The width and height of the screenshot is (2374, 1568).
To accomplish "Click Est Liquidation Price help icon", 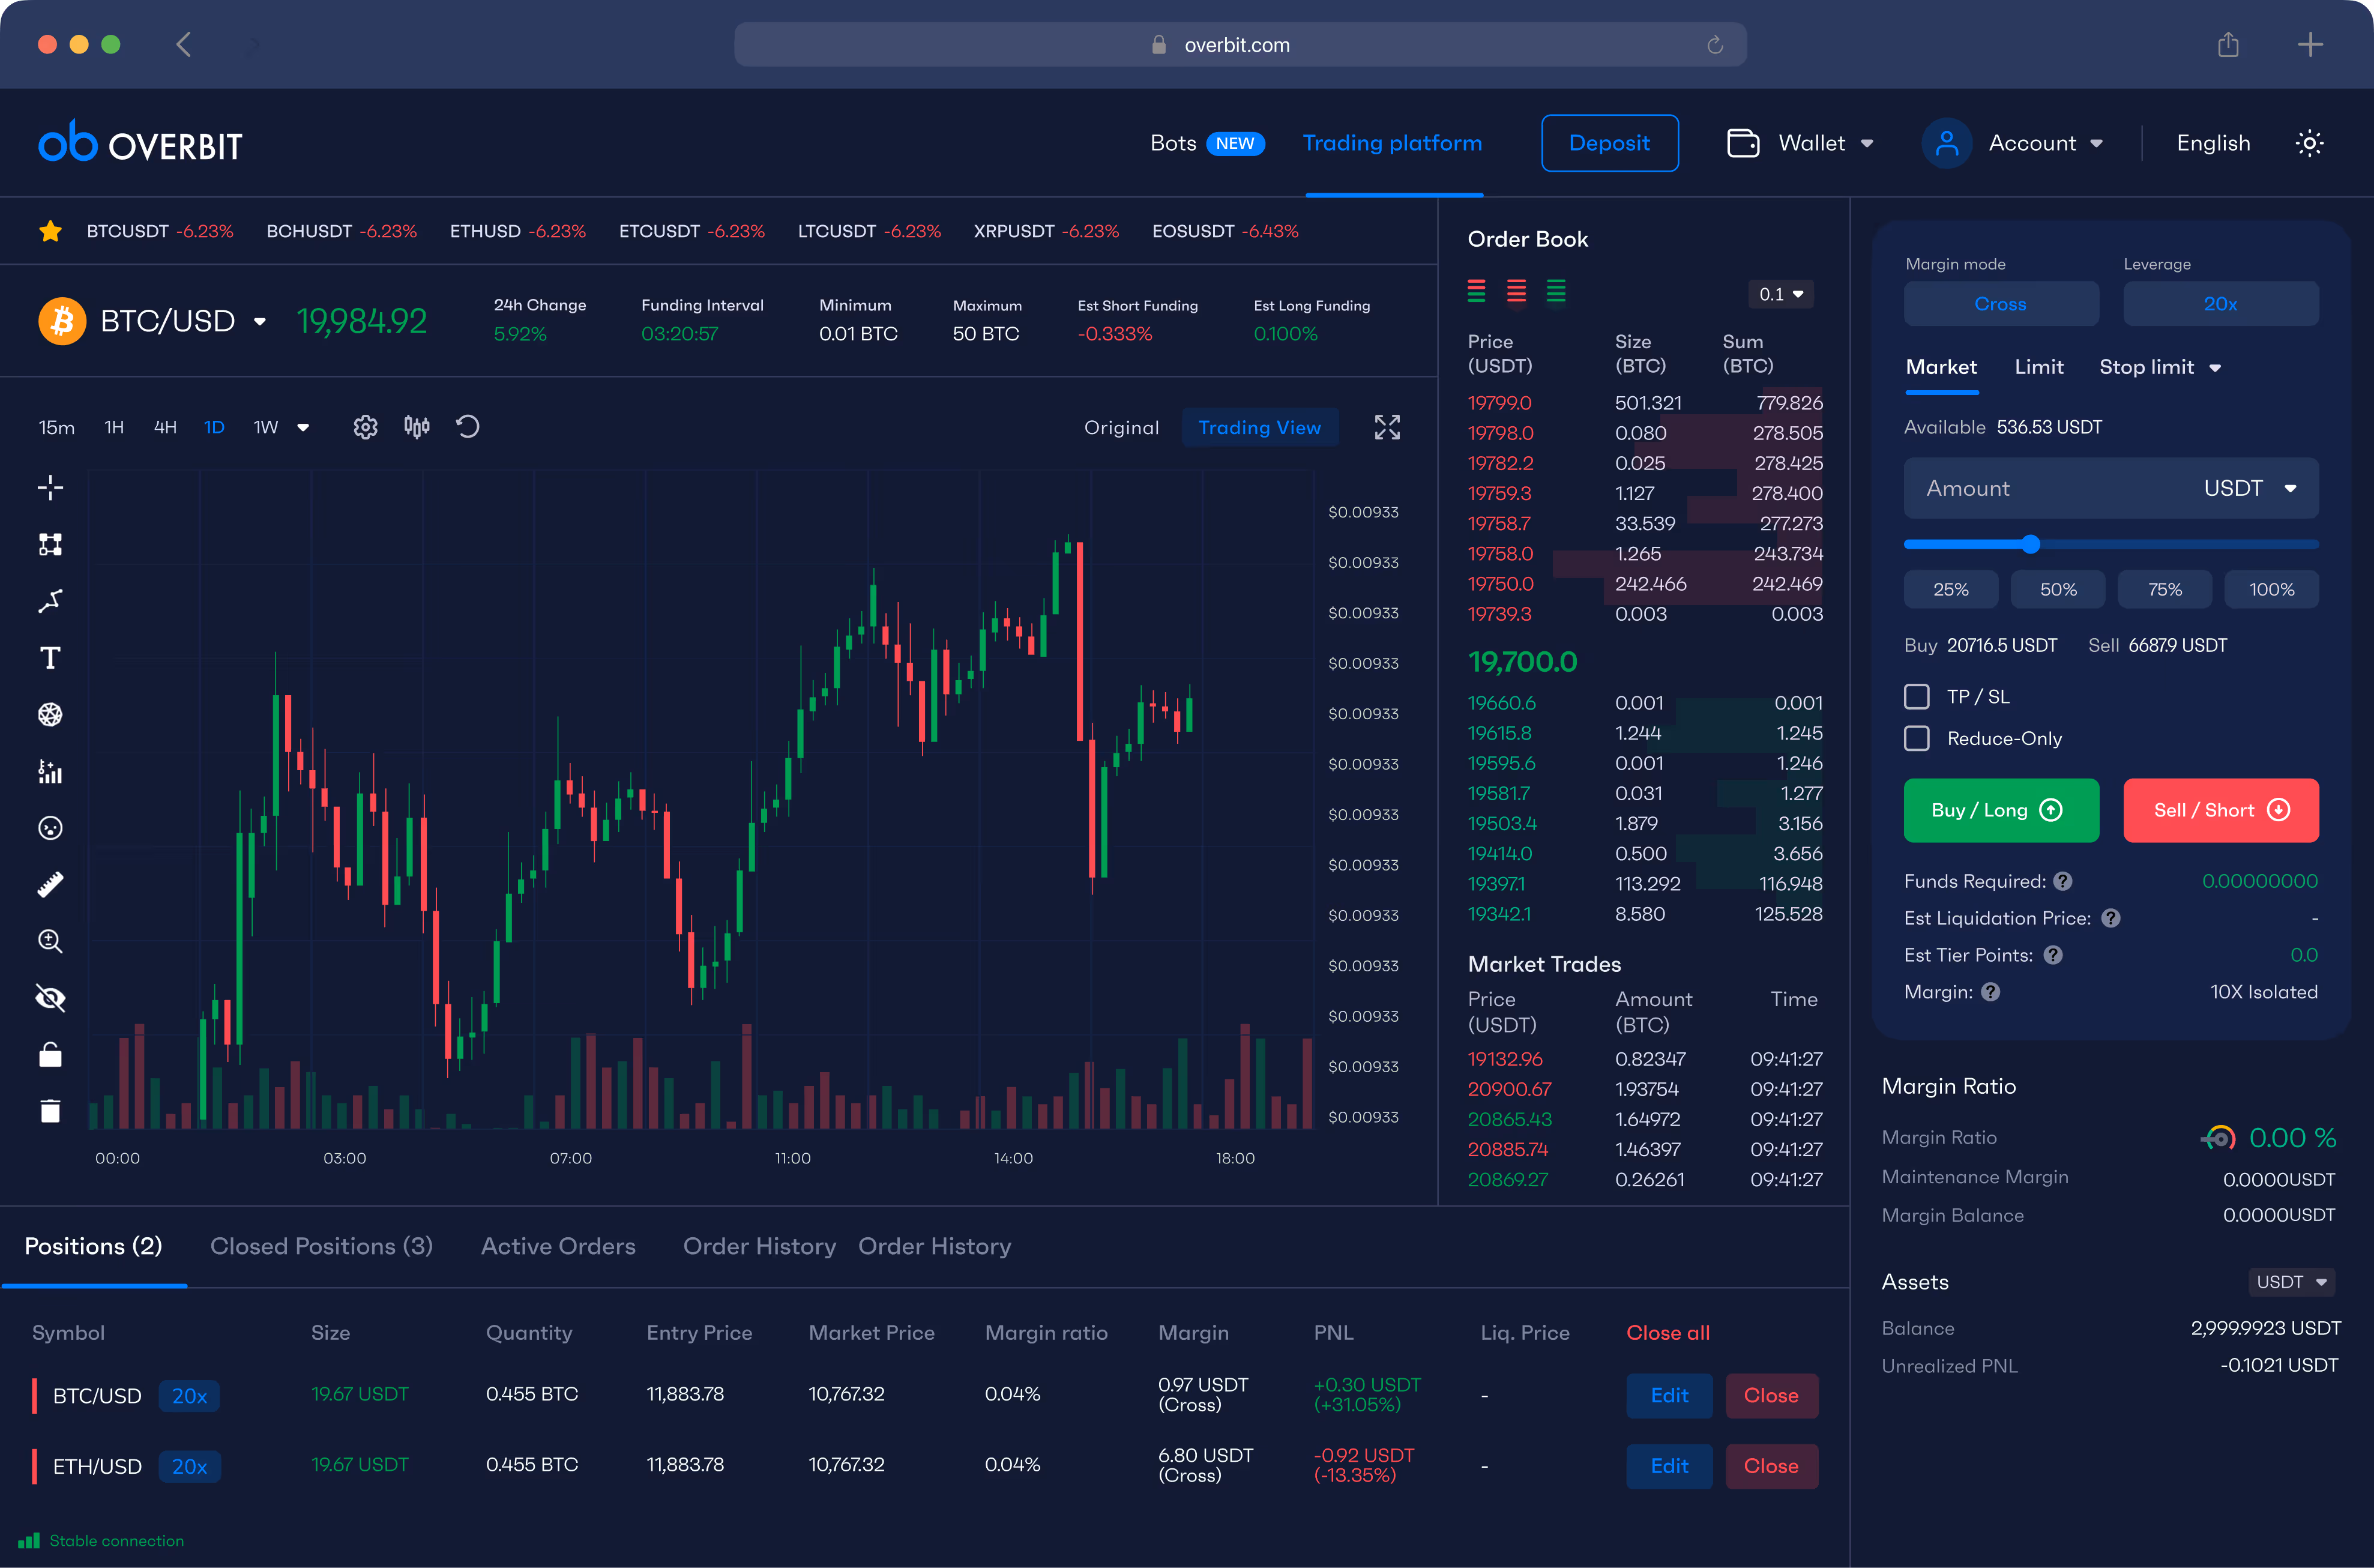I will (x=2111, y=918).
